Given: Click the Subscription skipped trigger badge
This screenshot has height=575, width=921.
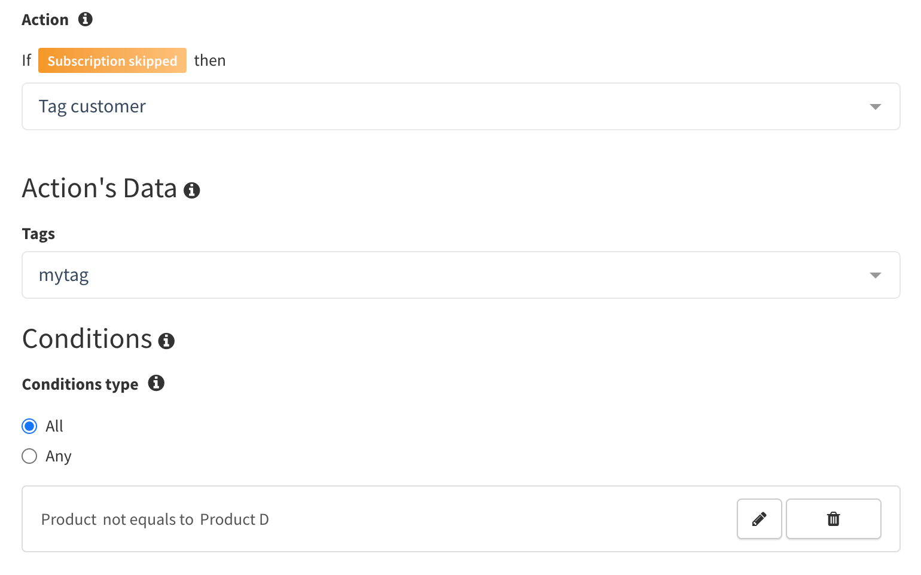Looking at the screenshot, I should (112, 60).
